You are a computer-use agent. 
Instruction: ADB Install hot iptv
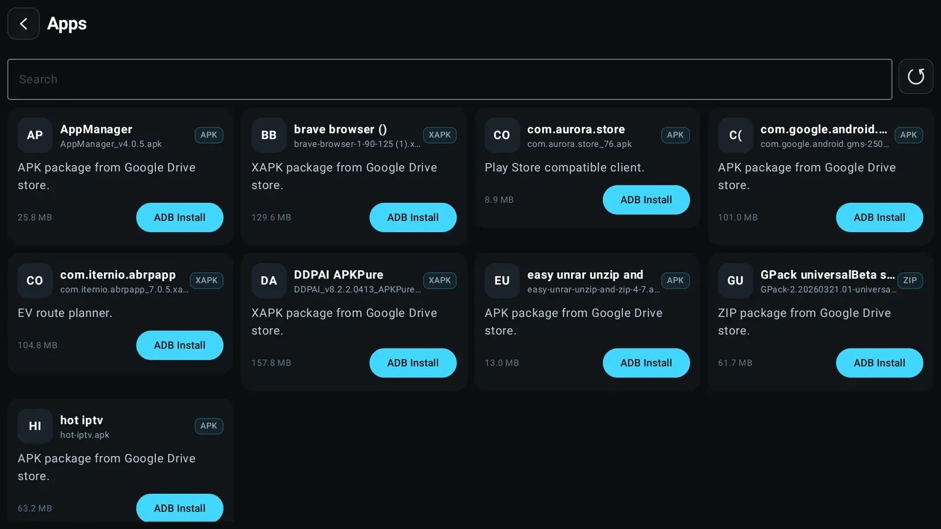point(179,508)
